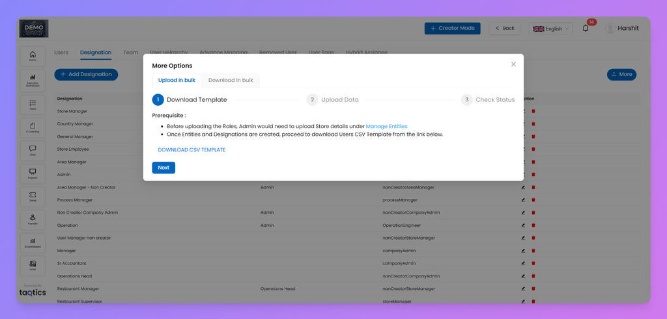Screen dimensions: 667x319
Task: Close the More Options dialog
Action: (x=513, y=64)
